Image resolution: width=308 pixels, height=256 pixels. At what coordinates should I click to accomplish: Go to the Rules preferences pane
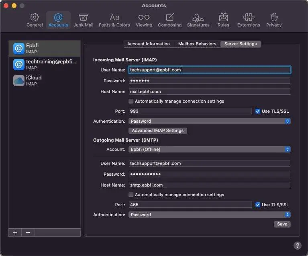click(x=223, y=20)
